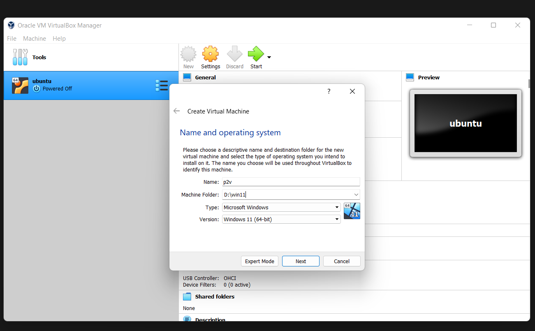Click the Preview section monitor icon
The image size is (535, 331).
(x=410, y=77)
